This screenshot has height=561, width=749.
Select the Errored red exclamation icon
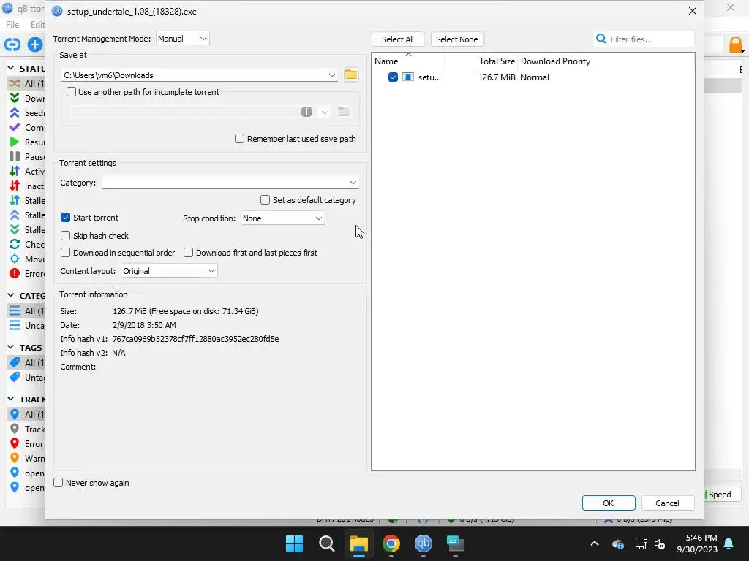coord(15,273)
